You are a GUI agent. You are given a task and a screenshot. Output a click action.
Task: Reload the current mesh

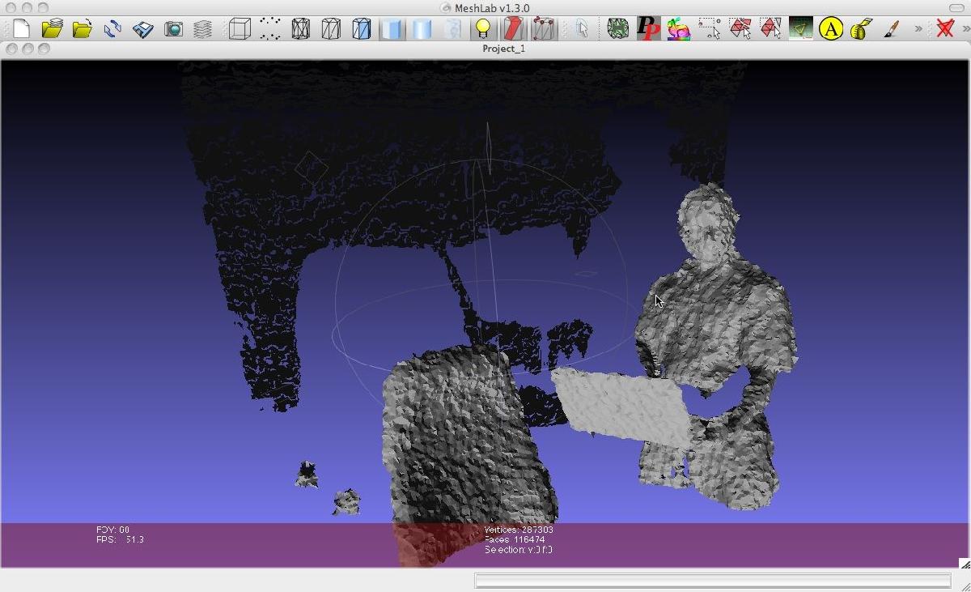(x=112, y=29)
